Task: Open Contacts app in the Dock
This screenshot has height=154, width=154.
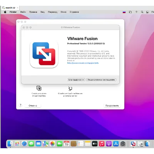Action: pos(74,144)
